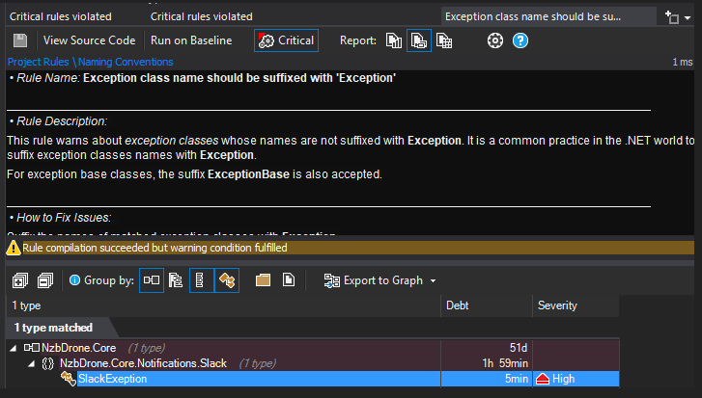Screen dimensions: 702x398
Task: Select the highlighted second Report icon
Action: tap(419, 40)
